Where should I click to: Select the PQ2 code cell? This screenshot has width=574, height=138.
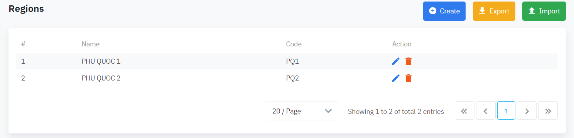292,78
